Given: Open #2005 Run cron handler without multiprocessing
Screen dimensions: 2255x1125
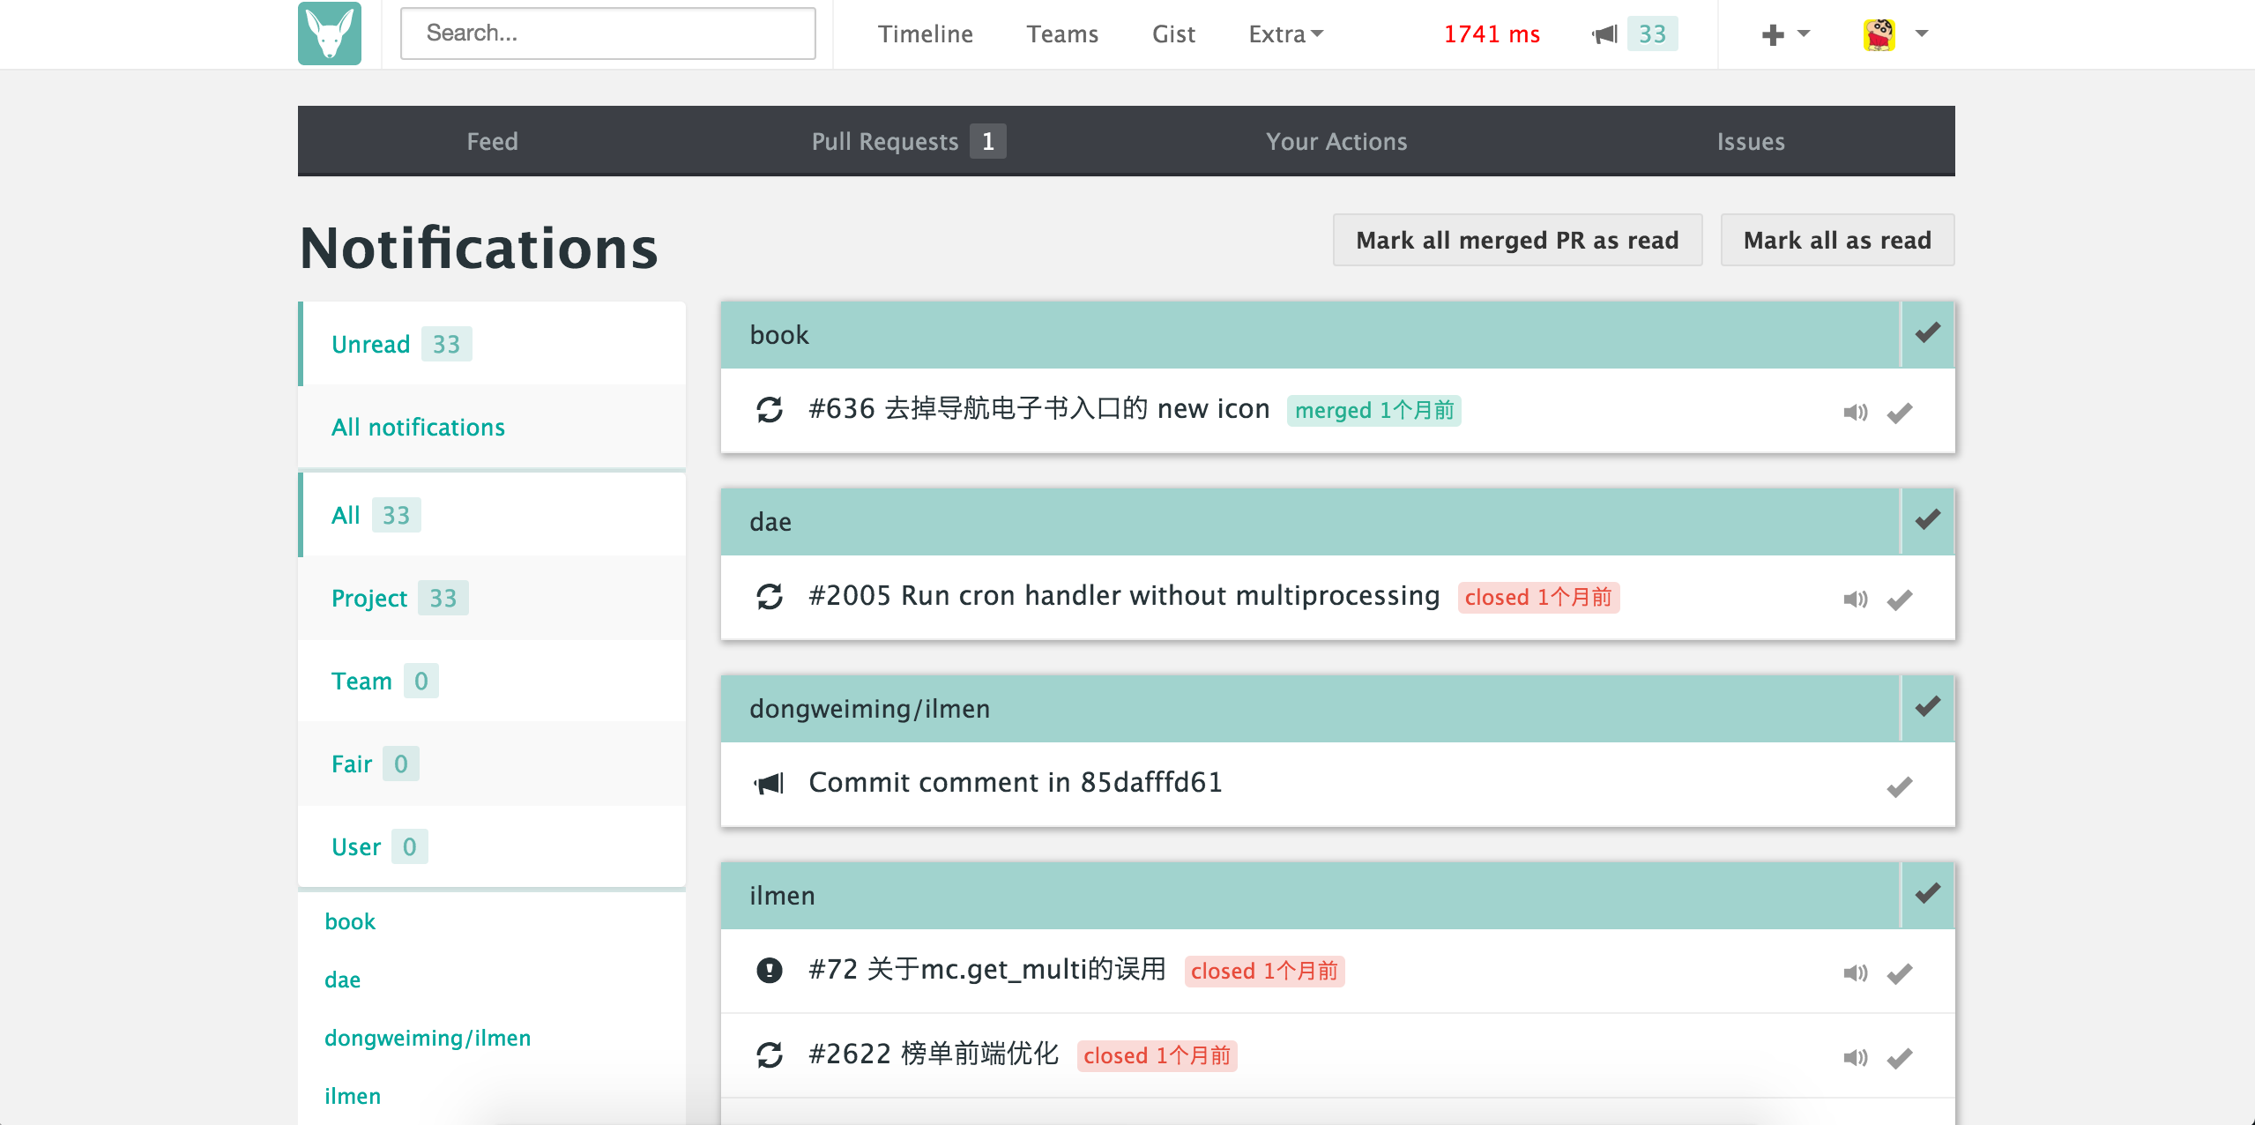Looking at the screenshot, I should point(1125,596).
